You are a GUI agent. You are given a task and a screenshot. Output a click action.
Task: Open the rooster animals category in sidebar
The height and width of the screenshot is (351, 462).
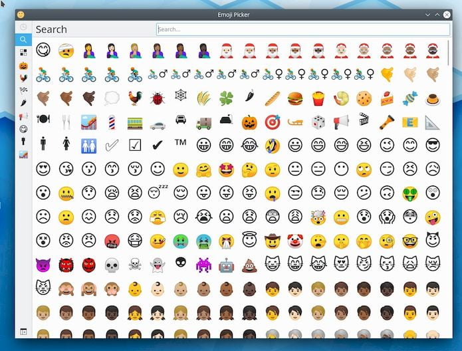pyautogui.click(x=23, y=78)
